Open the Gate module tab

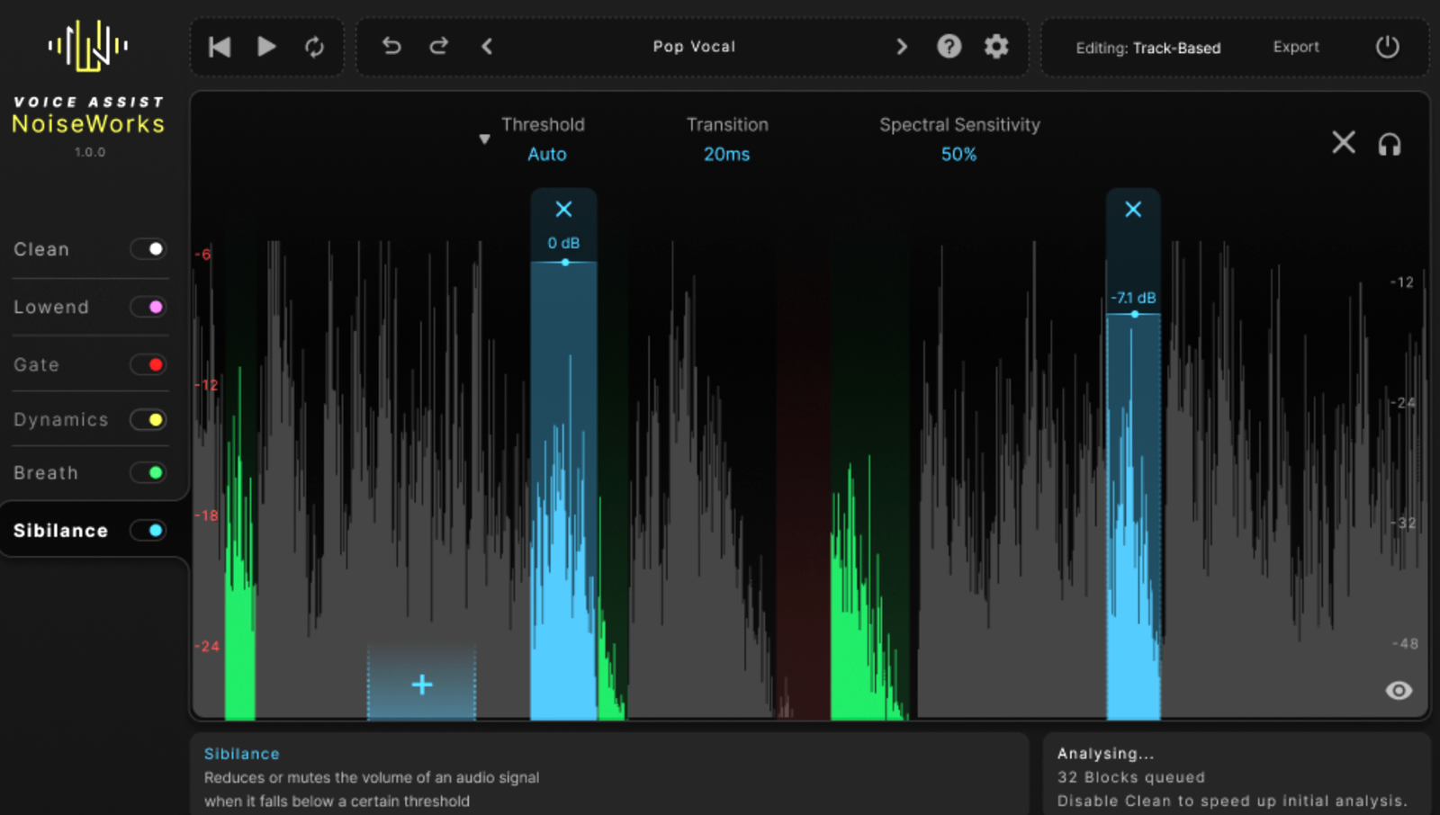(37, 364)
